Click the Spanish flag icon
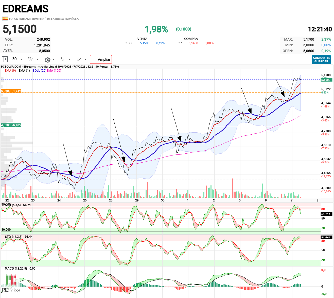The height and width of the screenshot is (298, 334). click(5, 19)
